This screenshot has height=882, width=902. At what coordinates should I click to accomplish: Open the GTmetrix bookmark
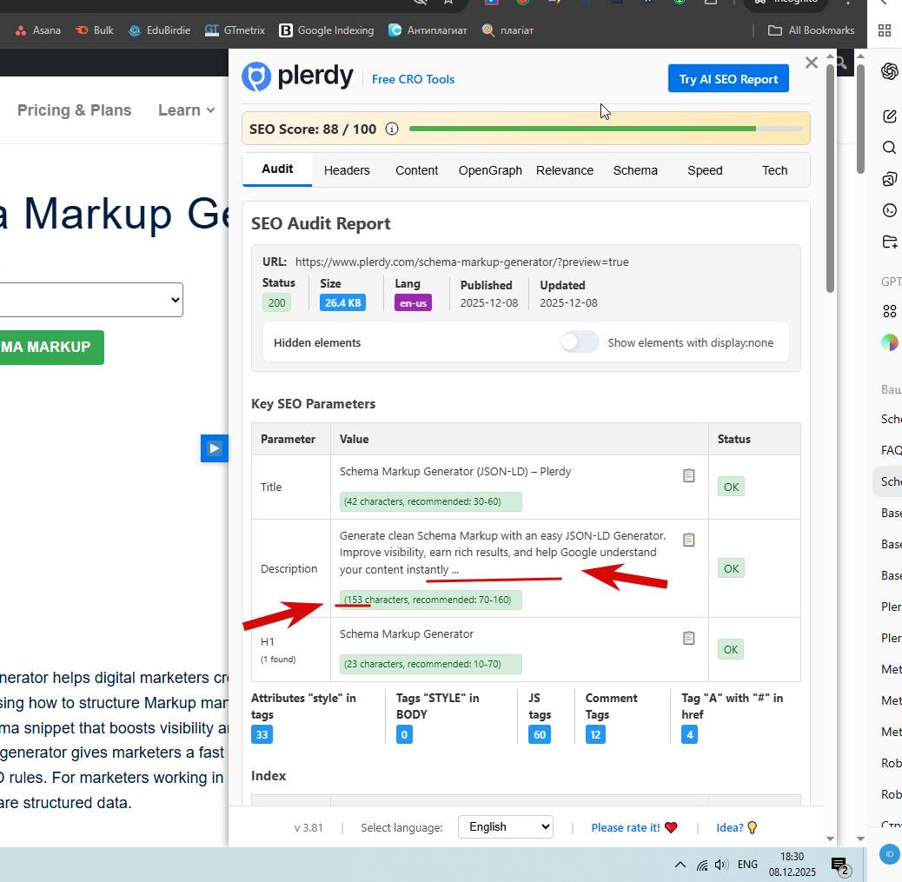tap(235, 30)
